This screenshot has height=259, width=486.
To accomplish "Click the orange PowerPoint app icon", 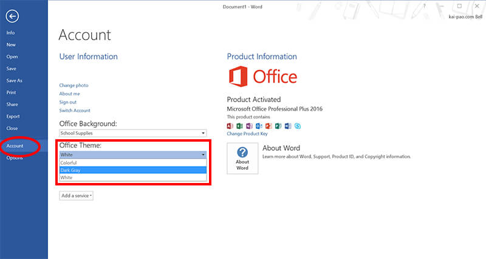I will pyautogui.click(x=269, y=126).
